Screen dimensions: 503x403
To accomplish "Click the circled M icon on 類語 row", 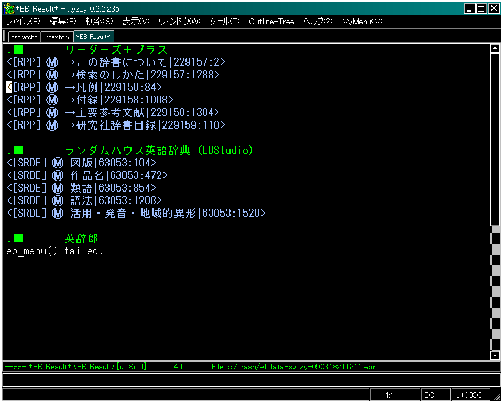I will [58, 188].
